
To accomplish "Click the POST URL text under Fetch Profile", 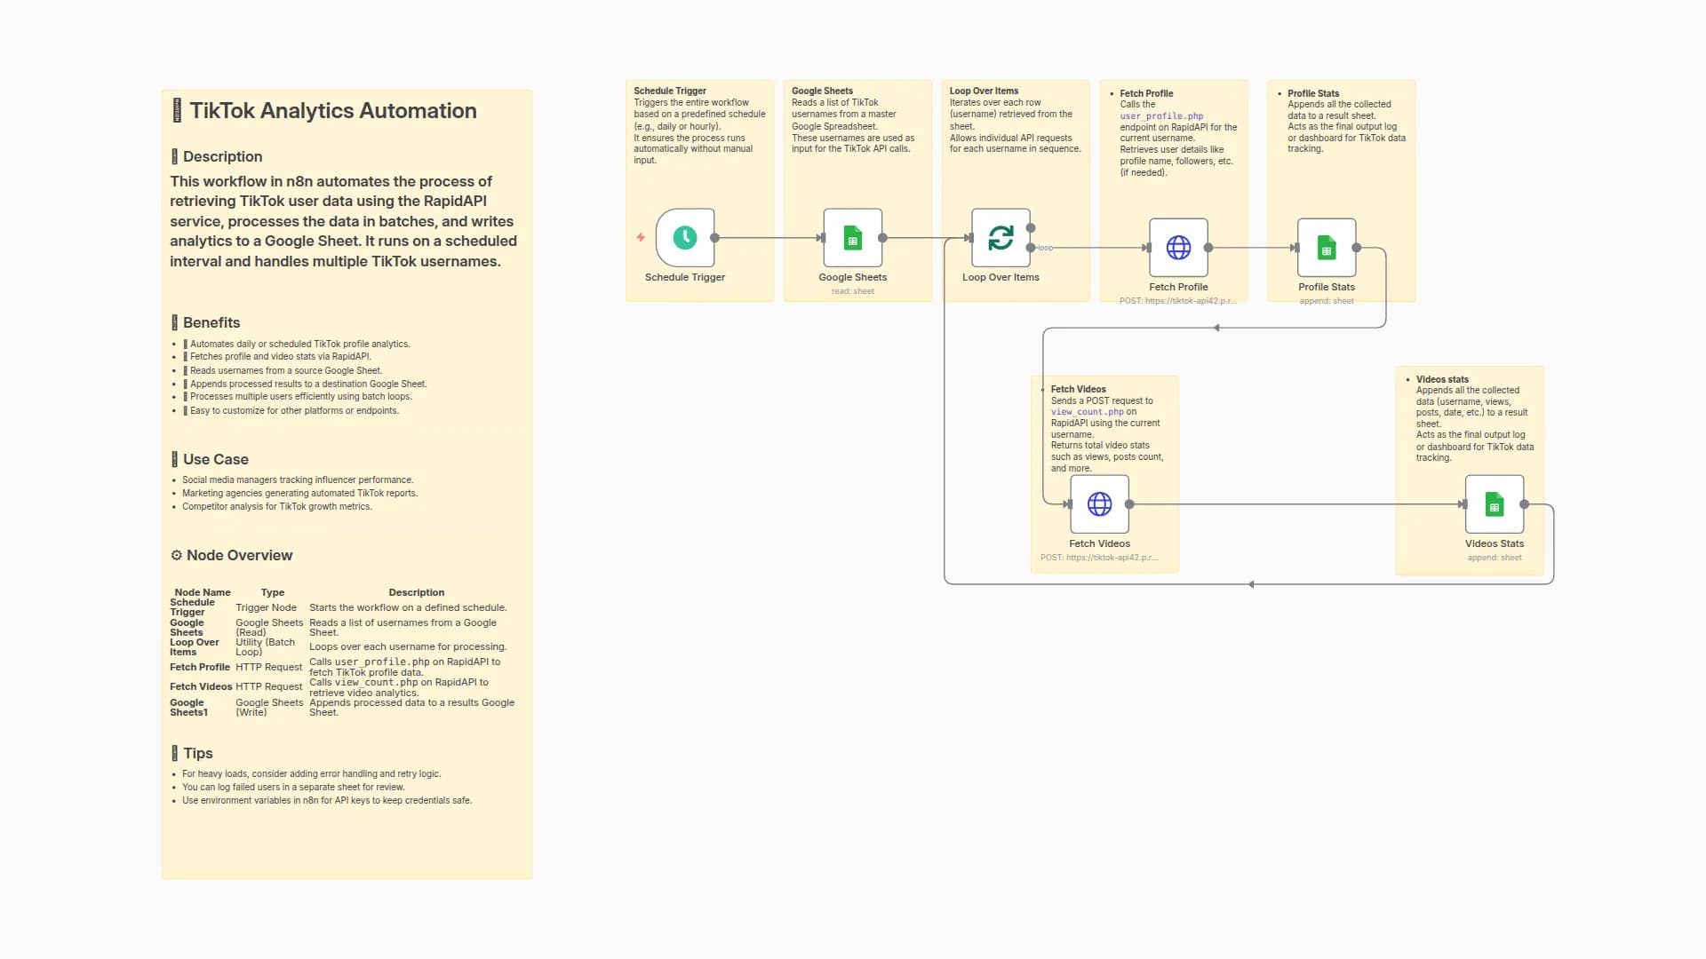I will (1178, 300).
